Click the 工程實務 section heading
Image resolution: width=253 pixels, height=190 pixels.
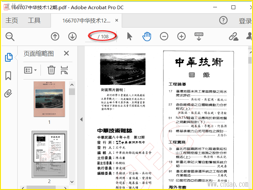(x=177, y=142)
